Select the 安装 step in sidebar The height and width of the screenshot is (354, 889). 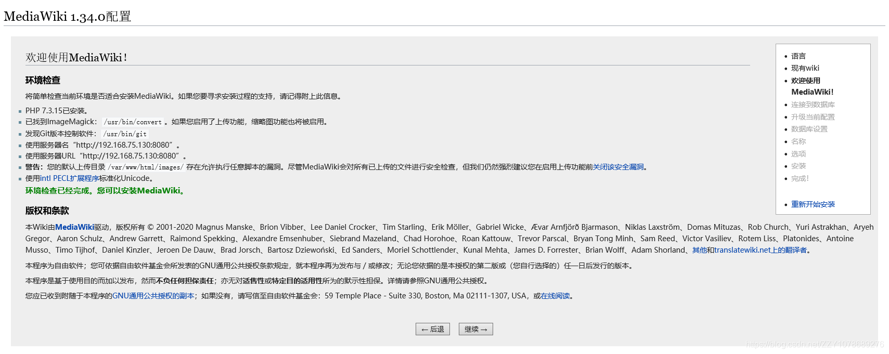tap(798, 166)
